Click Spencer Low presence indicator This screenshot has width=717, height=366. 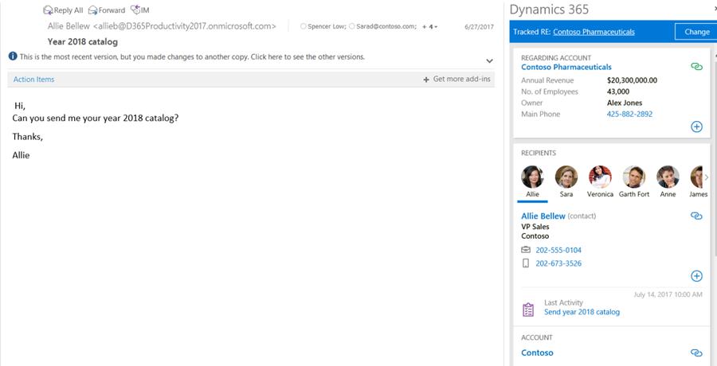303,27
